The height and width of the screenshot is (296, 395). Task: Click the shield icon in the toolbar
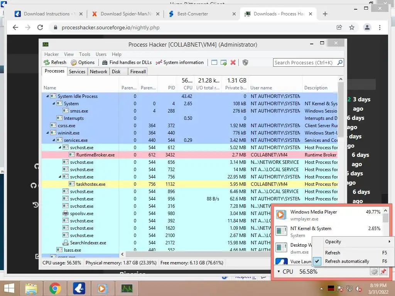click(245, 62)
